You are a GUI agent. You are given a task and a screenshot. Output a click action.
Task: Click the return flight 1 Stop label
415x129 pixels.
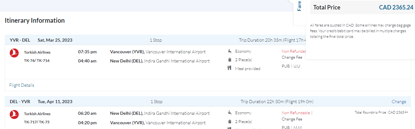point(156,102)
